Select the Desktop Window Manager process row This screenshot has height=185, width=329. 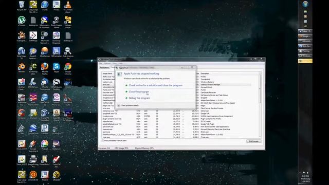point(210,84)
